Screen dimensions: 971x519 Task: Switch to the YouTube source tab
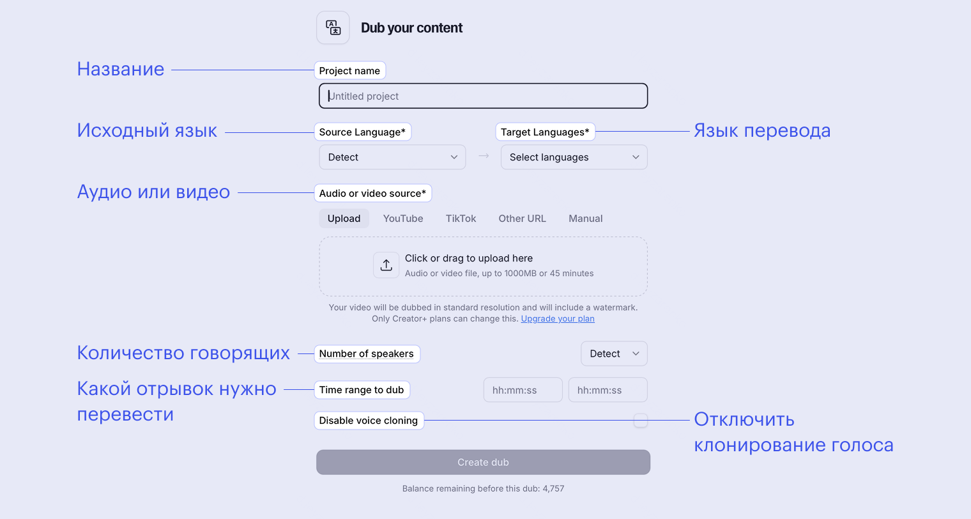pos(403,218)
